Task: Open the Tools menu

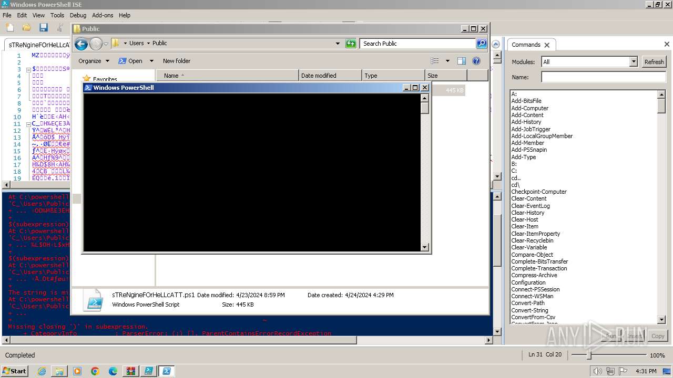Action: tap(57, 15)
